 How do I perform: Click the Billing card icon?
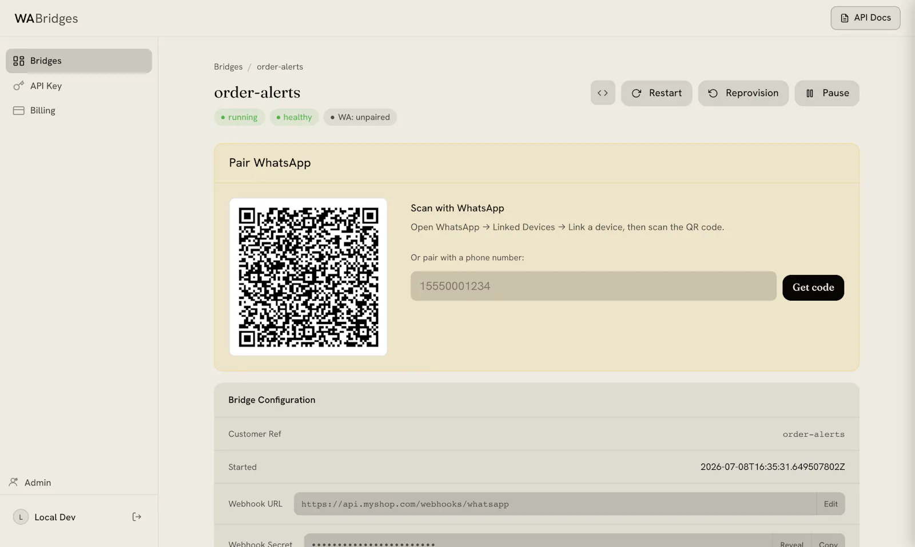coord(19,110)
